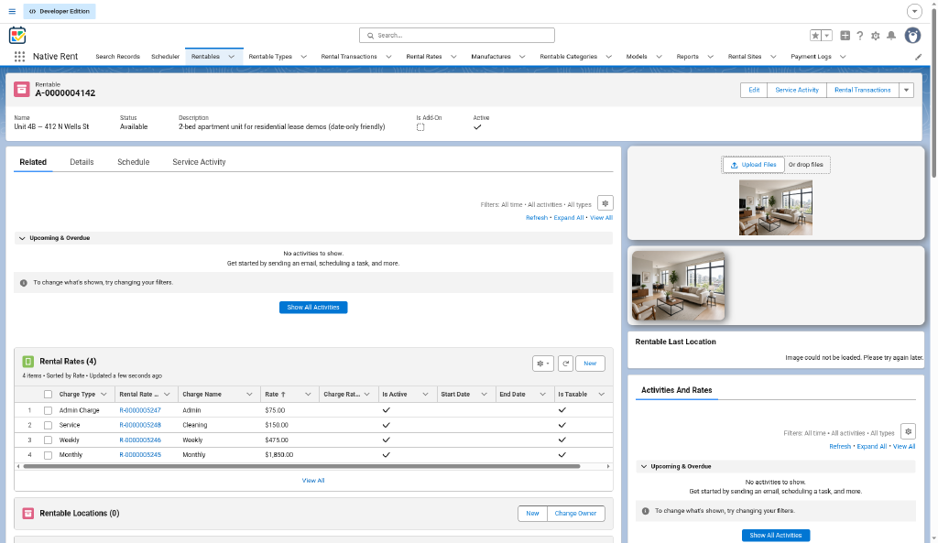Open the Help question mark icon
This screenshot has height=543, width=938.
pyautogui.click(x=859, y=36)
